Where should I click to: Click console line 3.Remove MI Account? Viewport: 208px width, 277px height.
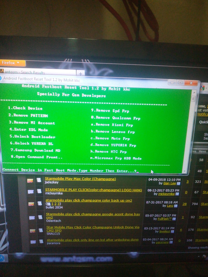(32, 123)
